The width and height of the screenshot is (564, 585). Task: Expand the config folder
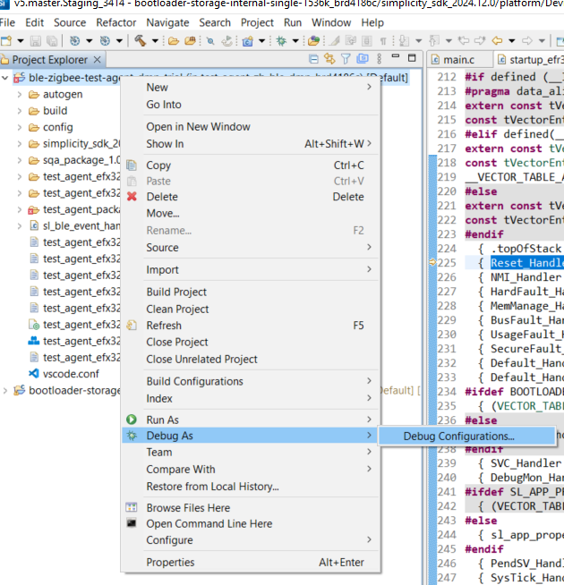coord(20,127)
